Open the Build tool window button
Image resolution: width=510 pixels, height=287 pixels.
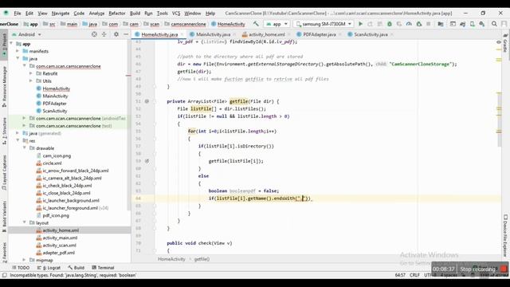pos(76,268)
